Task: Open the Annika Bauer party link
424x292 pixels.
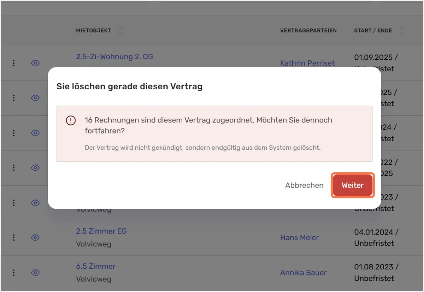Action: tap(303, 273)
